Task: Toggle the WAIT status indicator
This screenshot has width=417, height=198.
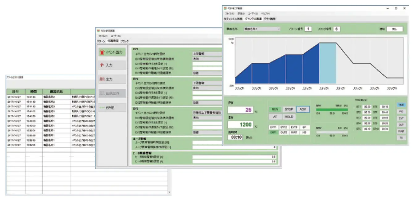Action: (294, 132)
